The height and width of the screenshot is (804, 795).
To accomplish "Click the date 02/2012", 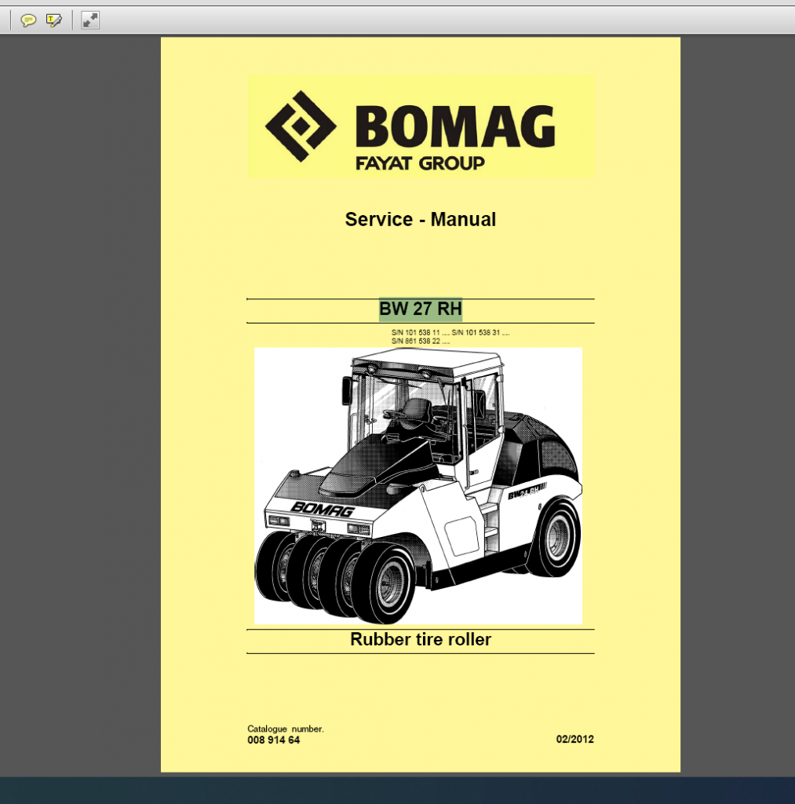I will coord(574,740).
